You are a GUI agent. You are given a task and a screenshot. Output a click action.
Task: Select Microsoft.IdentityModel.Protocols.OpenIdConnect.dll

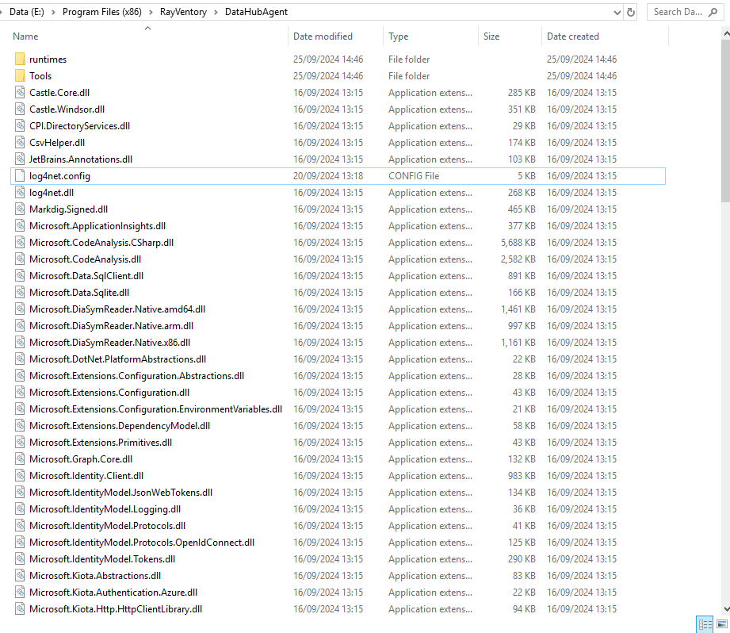(x=142, y=543)
